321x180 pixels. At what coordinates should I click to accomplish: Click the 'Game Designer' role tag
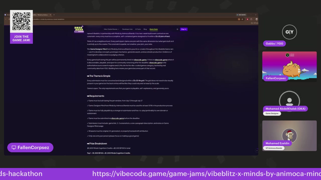coord(272,113)
